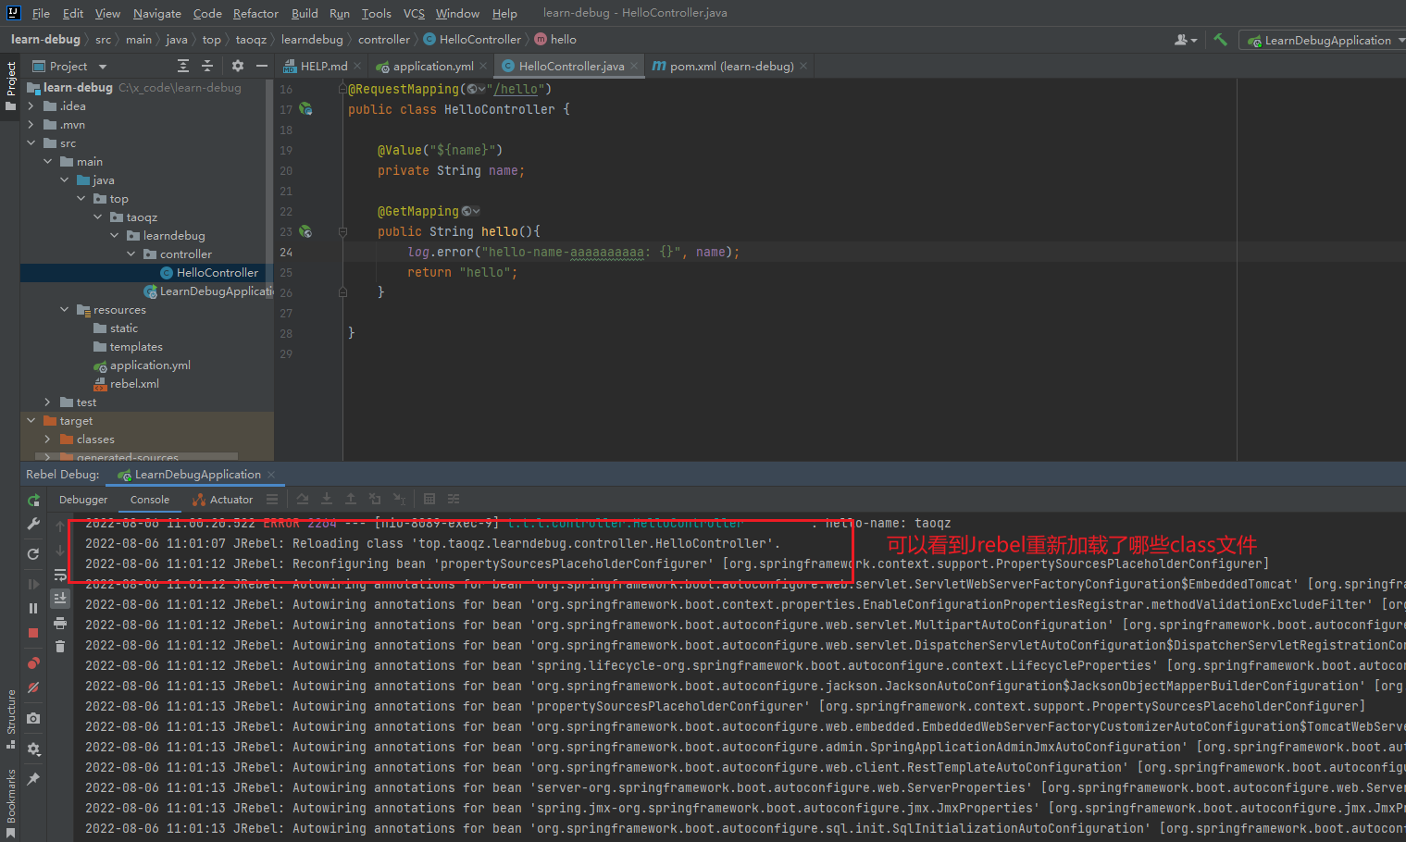
Task: Click Collapse All in Project panel
Action: pyautogui.click(x=207, y=66)
